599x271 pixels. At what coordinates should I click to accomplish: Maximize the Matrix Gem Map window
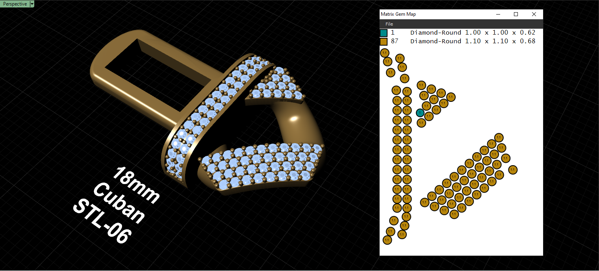[516, 14]
